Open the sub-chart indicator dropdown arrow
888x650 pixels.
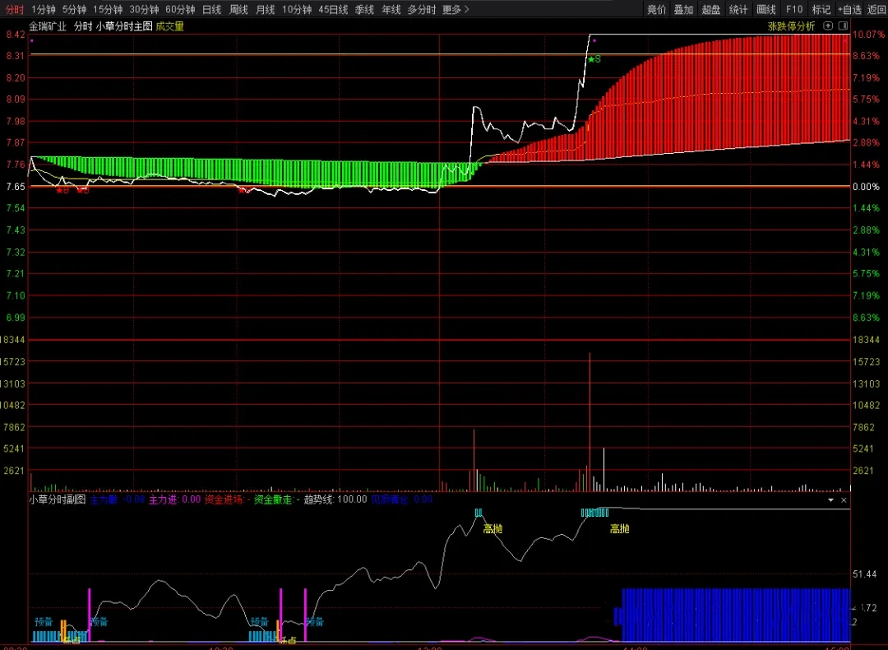[830, 499]
